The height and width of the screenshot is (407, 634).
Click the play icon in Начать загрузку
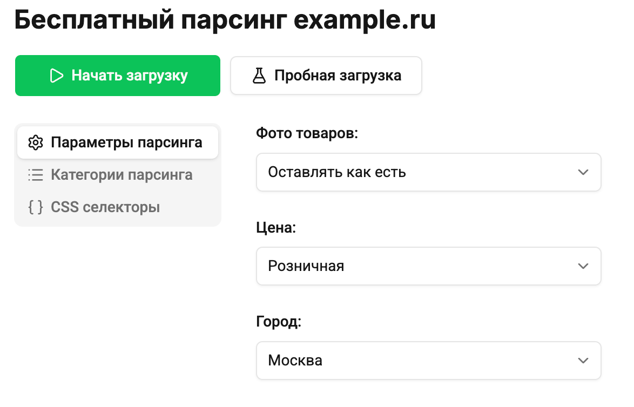[57, 76]
